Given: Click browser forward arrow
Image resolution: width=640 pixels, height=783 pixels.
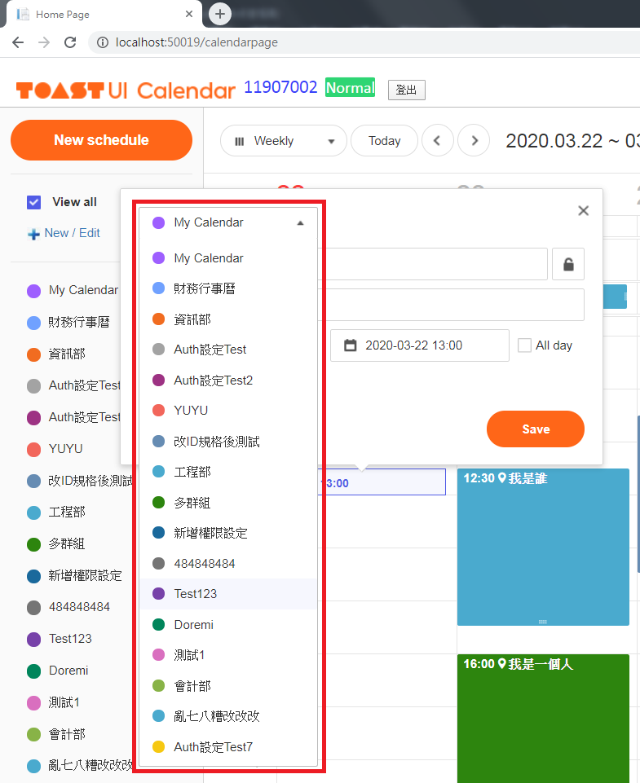Looking at the screenshot, I should [x=44, y=42].
